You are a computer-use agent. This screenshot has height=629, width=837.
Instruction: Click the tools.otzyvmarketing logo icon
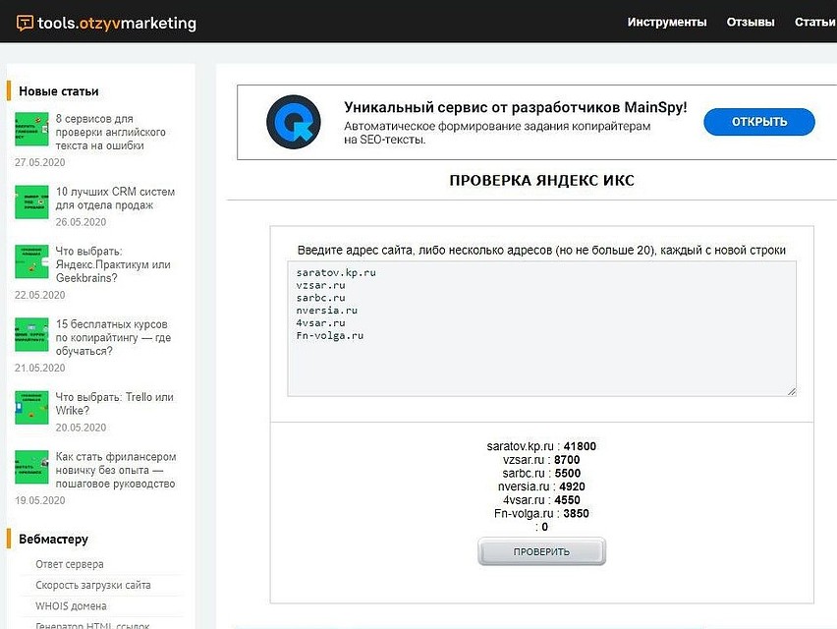(x=25, y=23)
